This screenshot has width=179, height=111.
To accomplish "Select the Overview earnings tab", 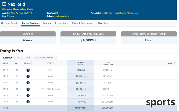I will coord(8,58).
